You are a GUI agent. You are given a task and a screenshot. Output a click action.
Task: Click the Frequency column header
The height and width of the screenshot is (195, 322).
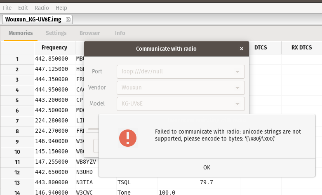[x=54, y=48]
